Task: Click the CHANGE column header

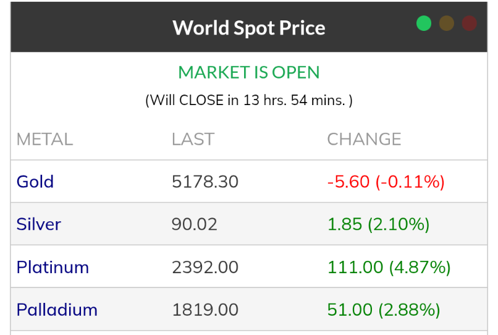Action: (364, 139)
